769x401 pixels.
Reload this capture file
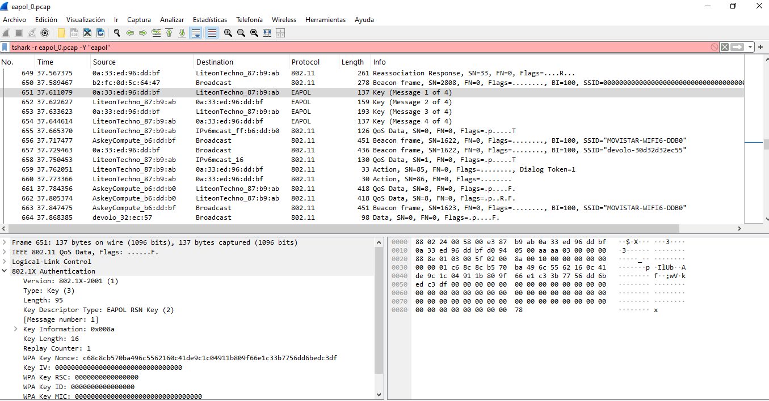pyautogui.click(x=100, y=33)
